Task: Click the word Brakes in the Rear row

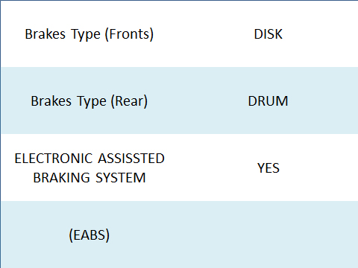Action: (51, 101)
